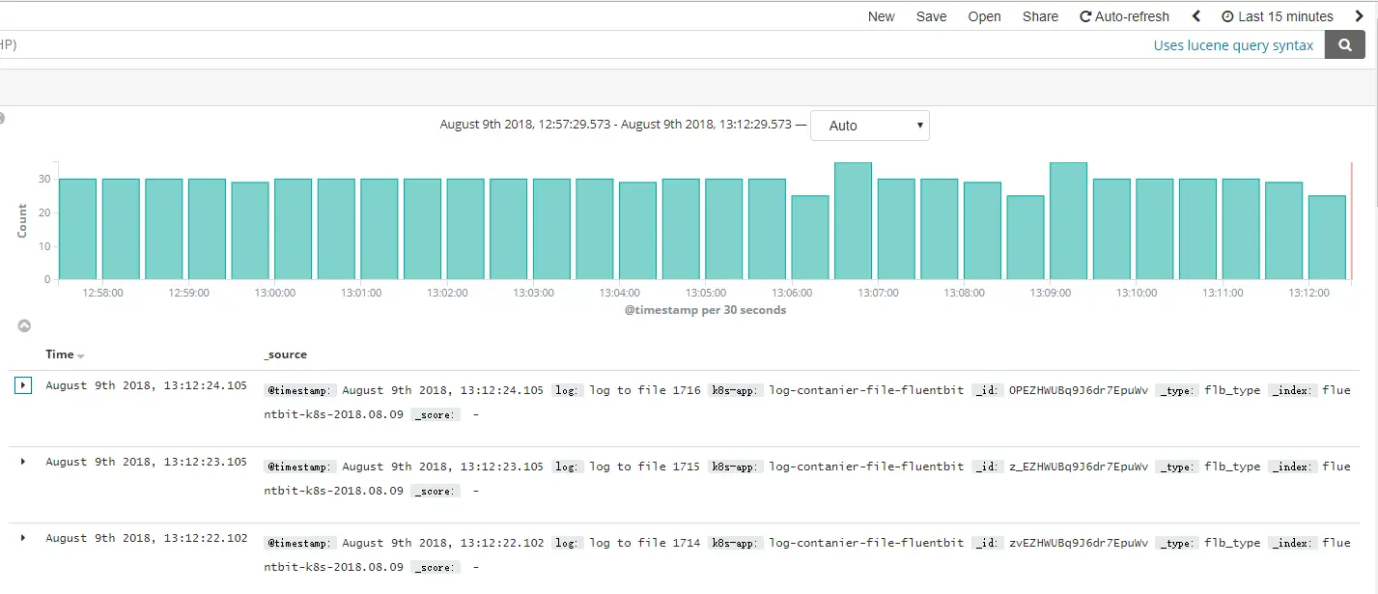Click the previous time range arrow
This screenshot has width=1378, height=594.
pyautogui.click(x=1196, y=16)
